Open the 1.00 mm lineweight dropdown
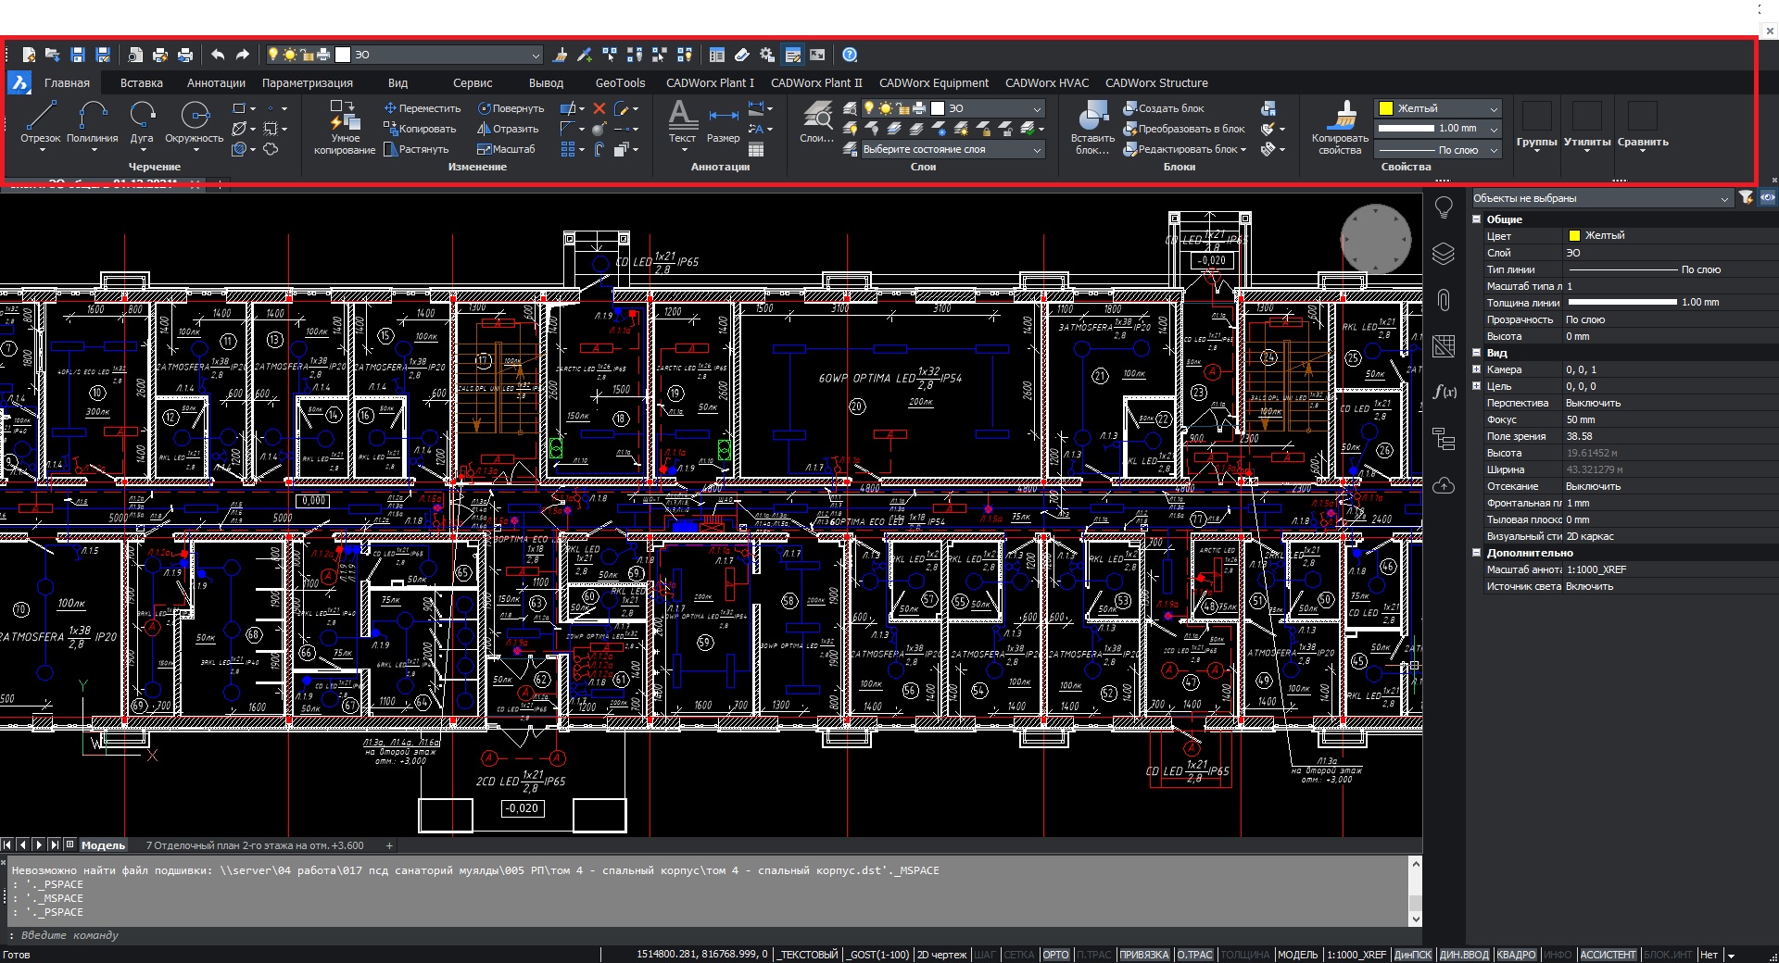This screenshot has height=963, width=1779. (1437, 129)
